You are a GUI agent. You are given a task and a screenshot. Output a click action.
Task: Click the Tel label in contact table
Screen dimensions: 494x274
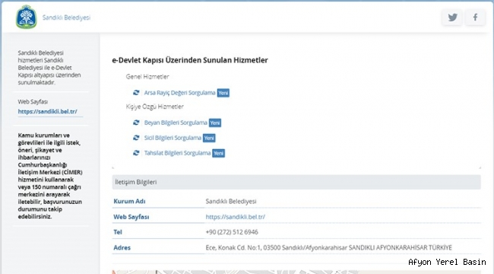[x=118, y=232]
